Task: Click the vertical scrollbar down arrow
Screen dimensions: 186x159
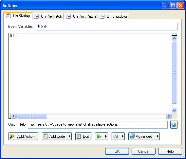Action: pyautogui.click(x=174, y=111)
